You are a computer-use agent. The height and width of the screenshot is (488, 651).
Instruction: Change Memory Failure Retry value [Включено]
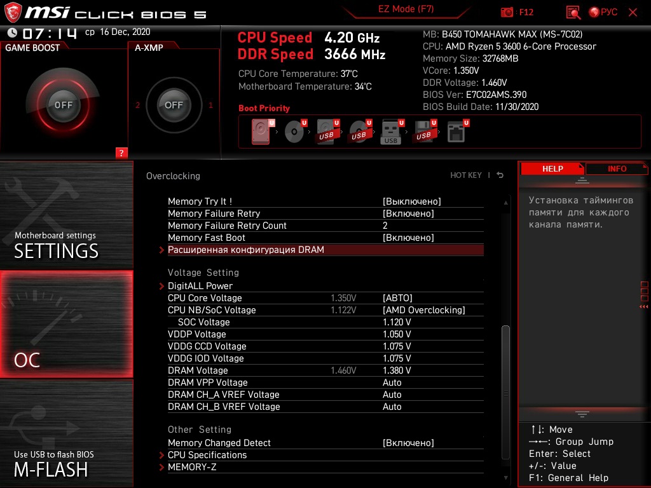click(x=409, y=213)
